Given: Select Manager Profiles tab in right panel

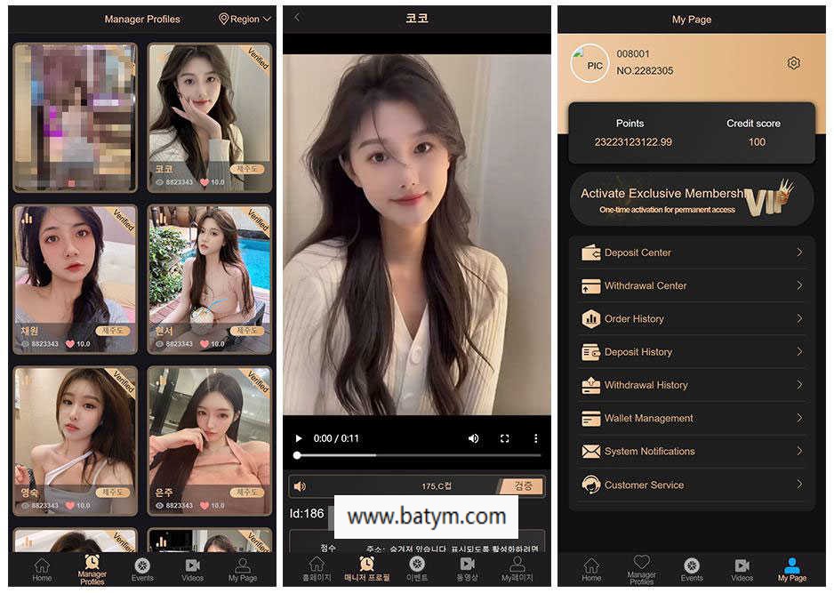Looking at the screenshot, I should [x=641, y=569].
